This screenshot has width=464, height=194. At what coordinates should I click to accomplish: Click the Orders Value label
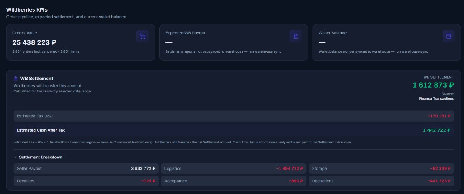(x=24, y=33)
